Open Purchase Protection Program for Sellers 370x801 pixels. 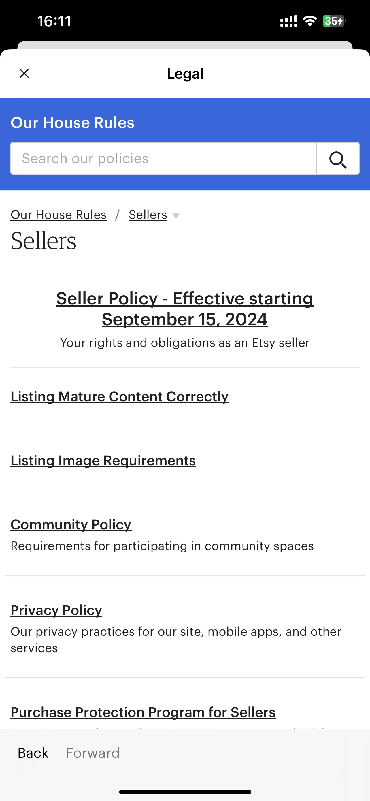pyautogui.click(x=143, y=712)
